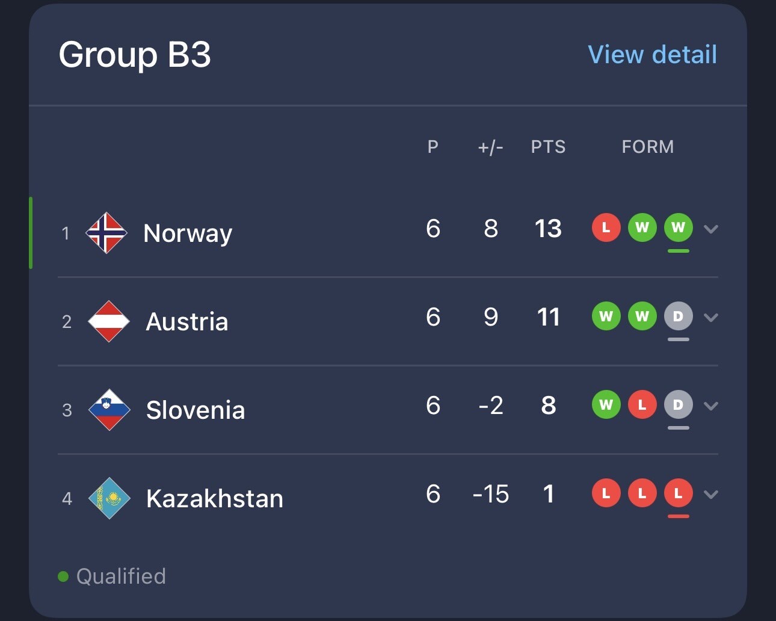Expand Kazakhstan's row chevron
Screen dimensions: 776x621
coord(711,494)
